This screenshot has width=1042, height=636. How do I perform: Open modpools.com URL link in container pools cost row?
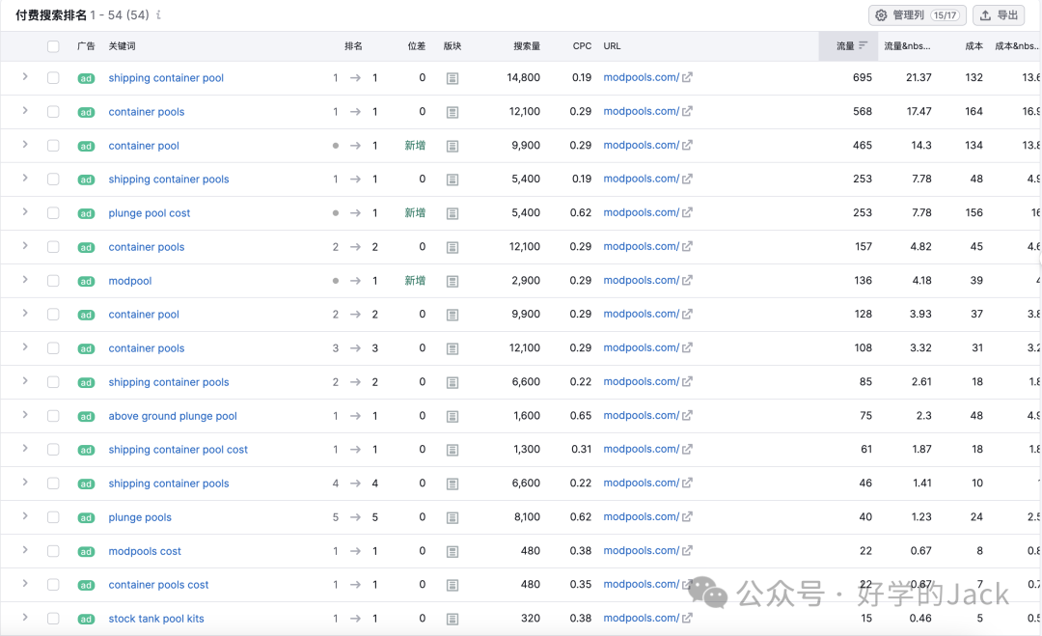(x=641, y=585)
